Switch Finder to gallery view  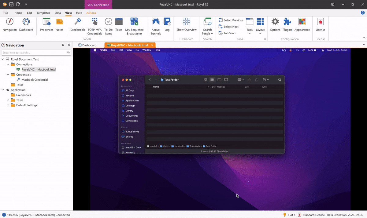coord(226,80)
